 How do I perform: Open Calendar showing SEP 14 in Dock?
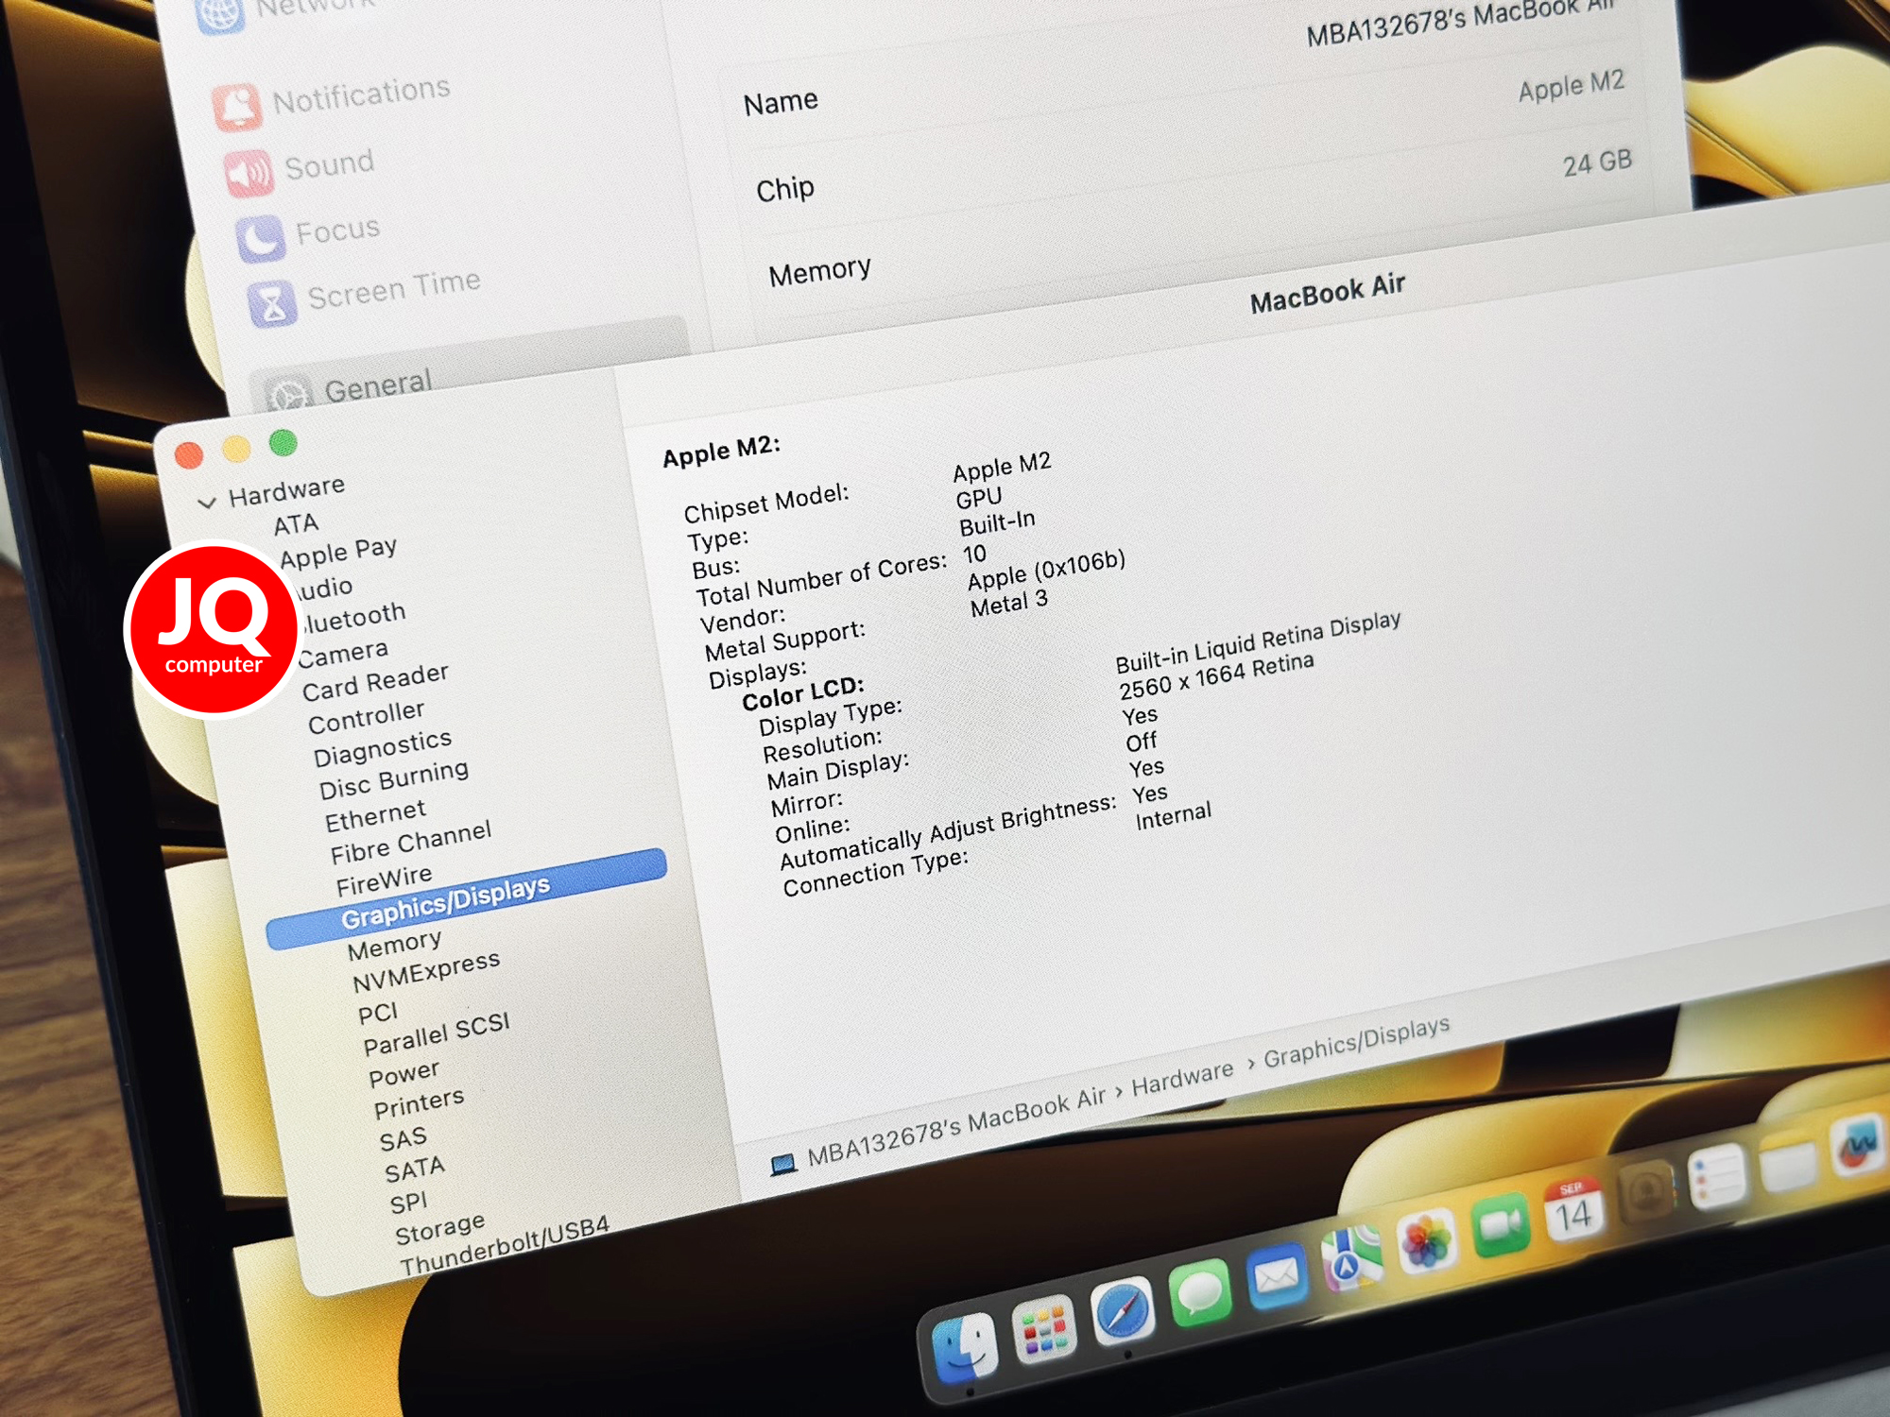click(1573, 1209)
